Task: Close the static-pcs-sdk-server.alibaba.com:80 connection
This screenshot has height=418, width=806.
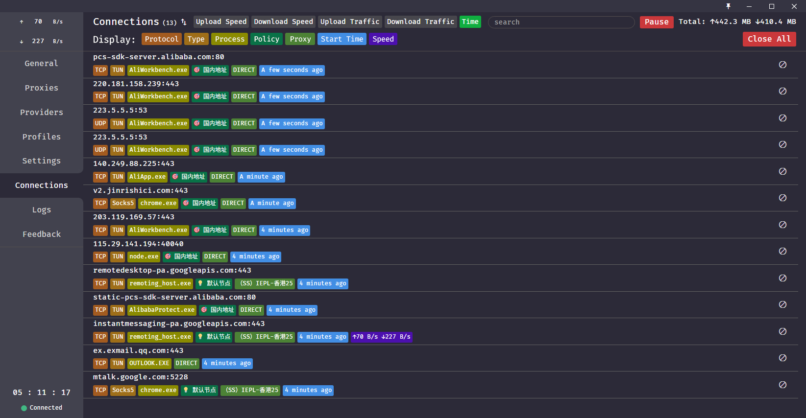Action: [x=782, y=304]
